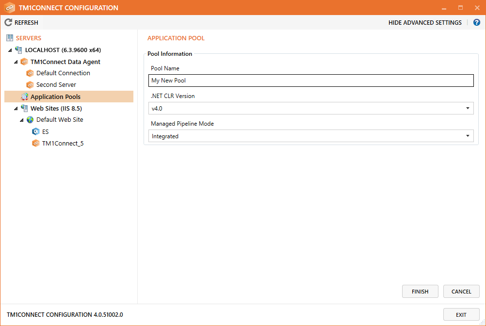Click the CANCEL button
Screen dimensions: 486x326
[461, 291]
